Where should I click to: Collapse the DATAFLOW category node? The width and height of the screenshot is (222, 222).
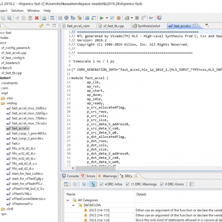[73, 205]
